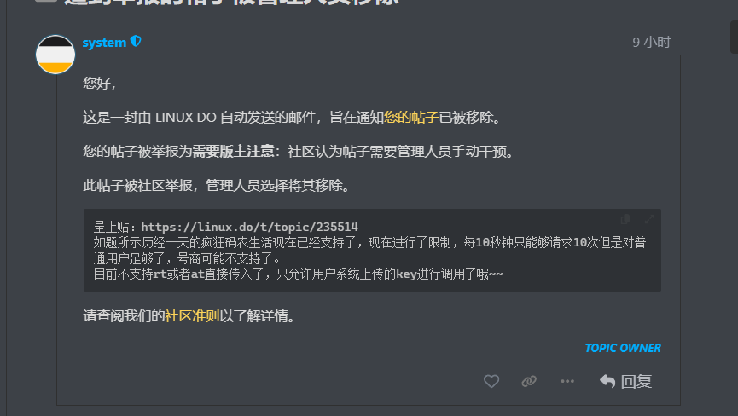Copy the quoted code block contents

625,219
